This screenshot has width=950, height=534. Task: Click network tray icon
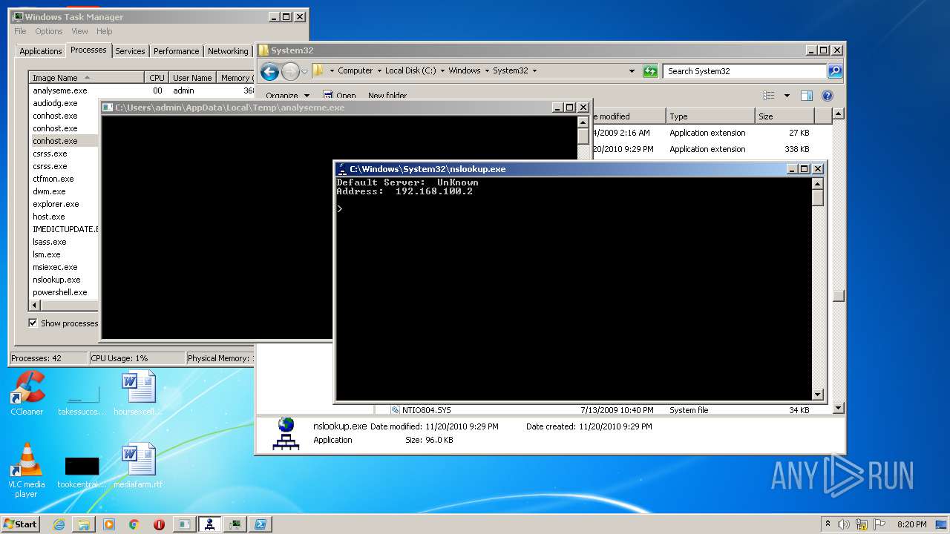coord(861,524)
